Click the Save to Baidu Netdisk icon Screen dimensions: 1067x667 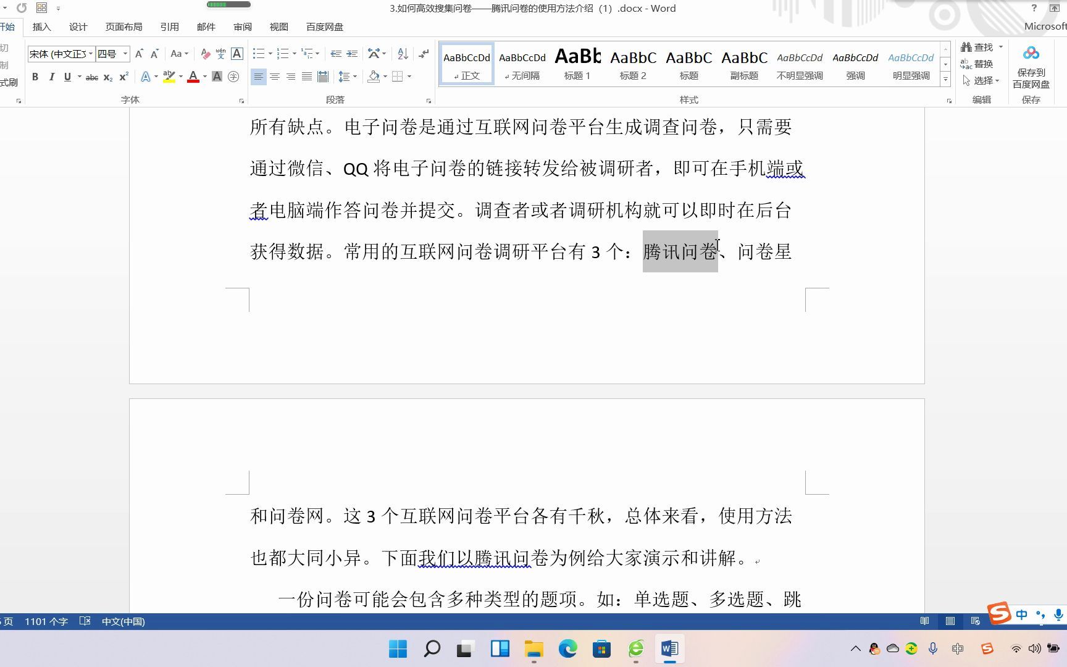[1031, 53]
